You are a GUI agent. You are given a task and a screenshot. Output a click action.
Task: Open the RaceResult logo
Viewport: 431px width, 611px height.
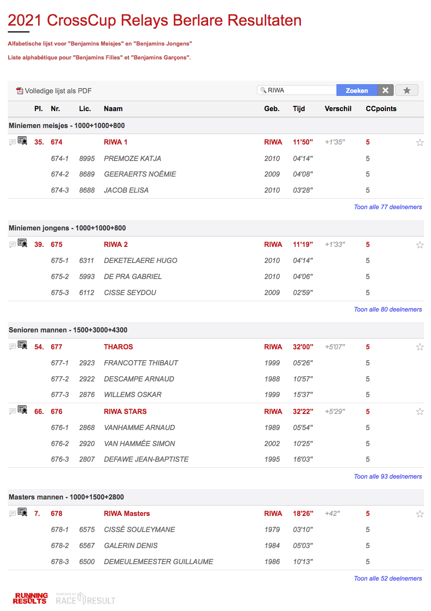[85, 599]
